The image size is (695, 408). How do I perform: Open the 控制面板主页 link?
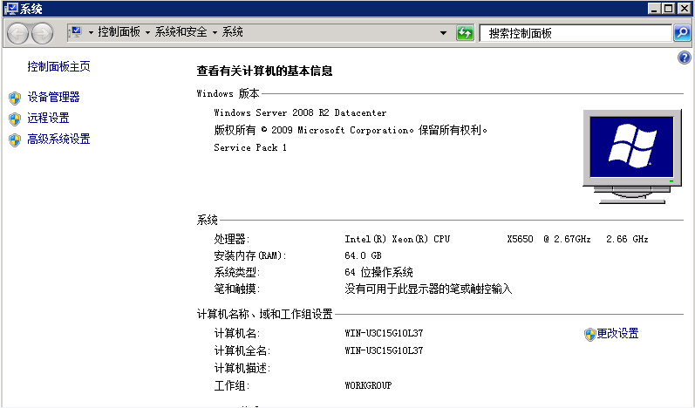pyautogui.click(x=58, y=66)
